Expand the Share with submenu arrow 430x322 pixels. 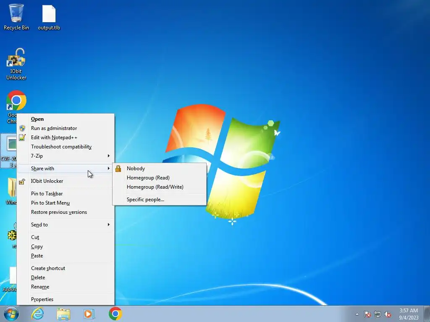click(x=109, y=169)
